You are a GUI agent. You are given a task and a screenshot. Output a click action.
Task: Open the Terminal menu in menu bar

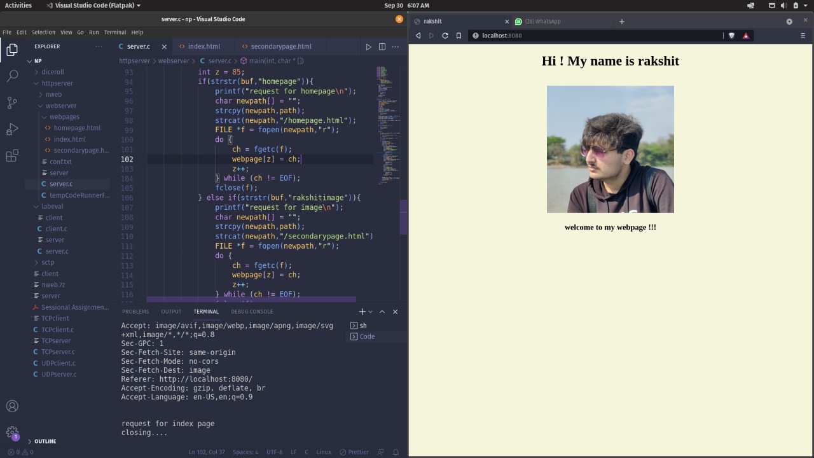(115, 32)
